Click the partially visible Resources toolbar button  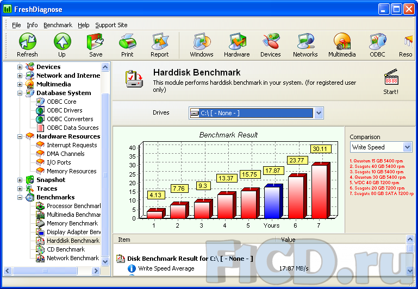[x=405, y=45]
